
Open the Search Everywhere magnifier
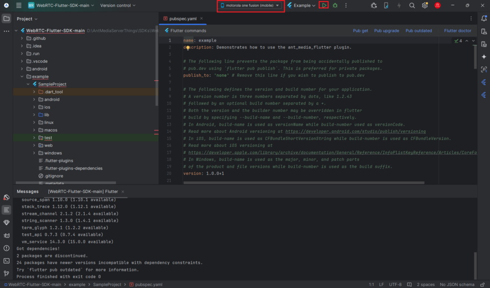coord(412,5)
